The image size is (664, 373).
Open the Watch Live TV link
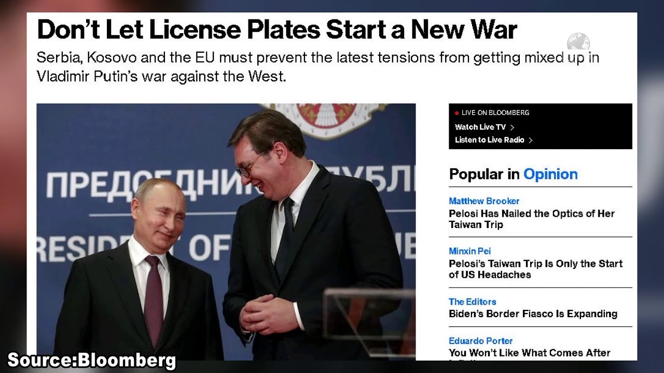(x=480, y=127)
